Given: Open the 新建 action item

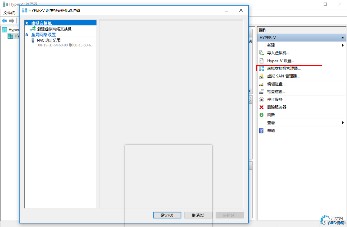Looking at the screenshot, I should [271, 45].
